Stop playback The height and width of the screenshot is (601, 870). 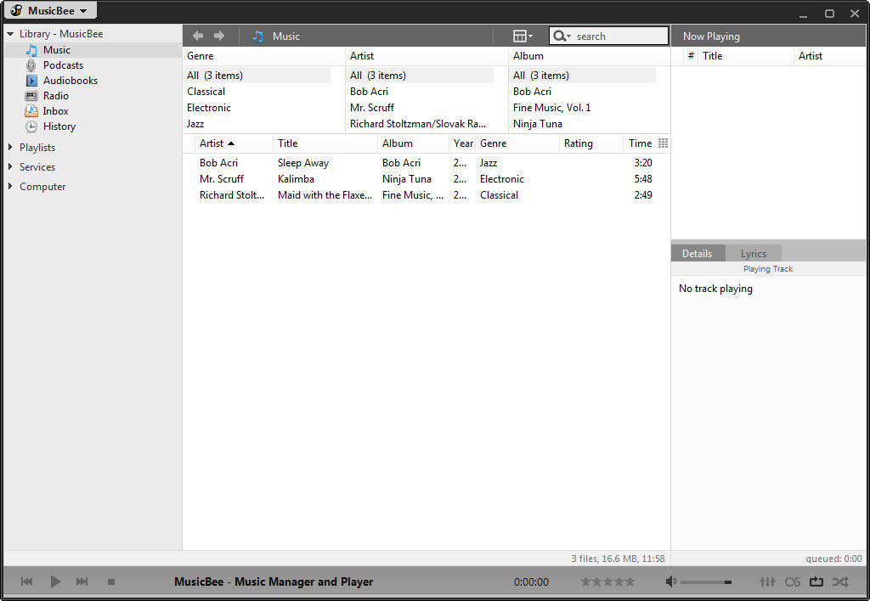pos(111,581)
